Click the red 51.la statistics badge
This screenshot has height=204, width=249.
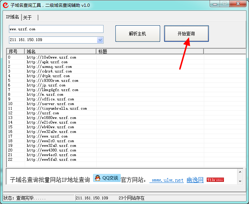(215, 180)
